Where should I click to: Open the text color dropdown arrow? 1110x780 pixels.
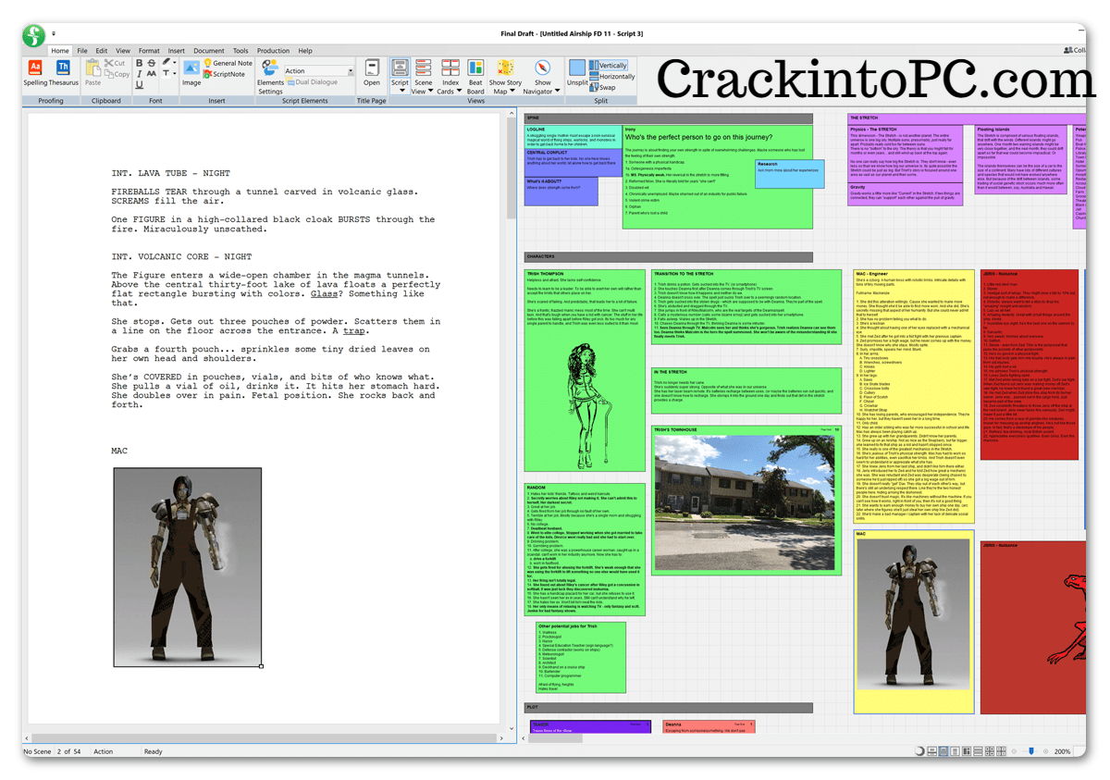[176, 73]
